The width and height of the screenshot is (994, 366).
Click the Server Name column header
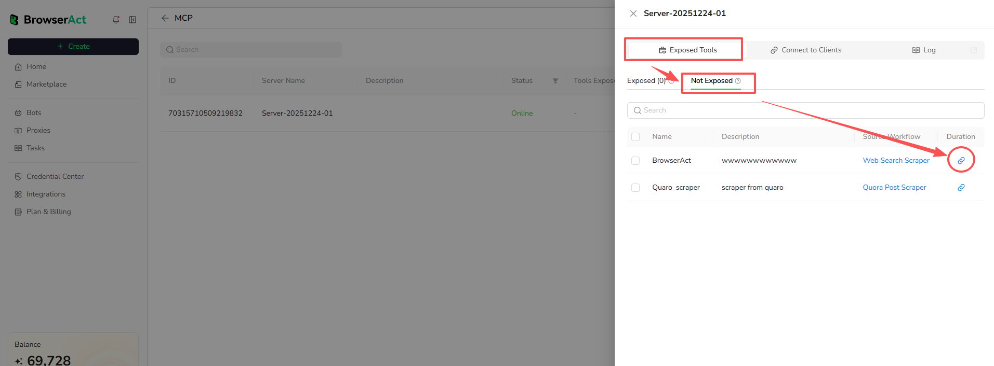coord(283,80)
